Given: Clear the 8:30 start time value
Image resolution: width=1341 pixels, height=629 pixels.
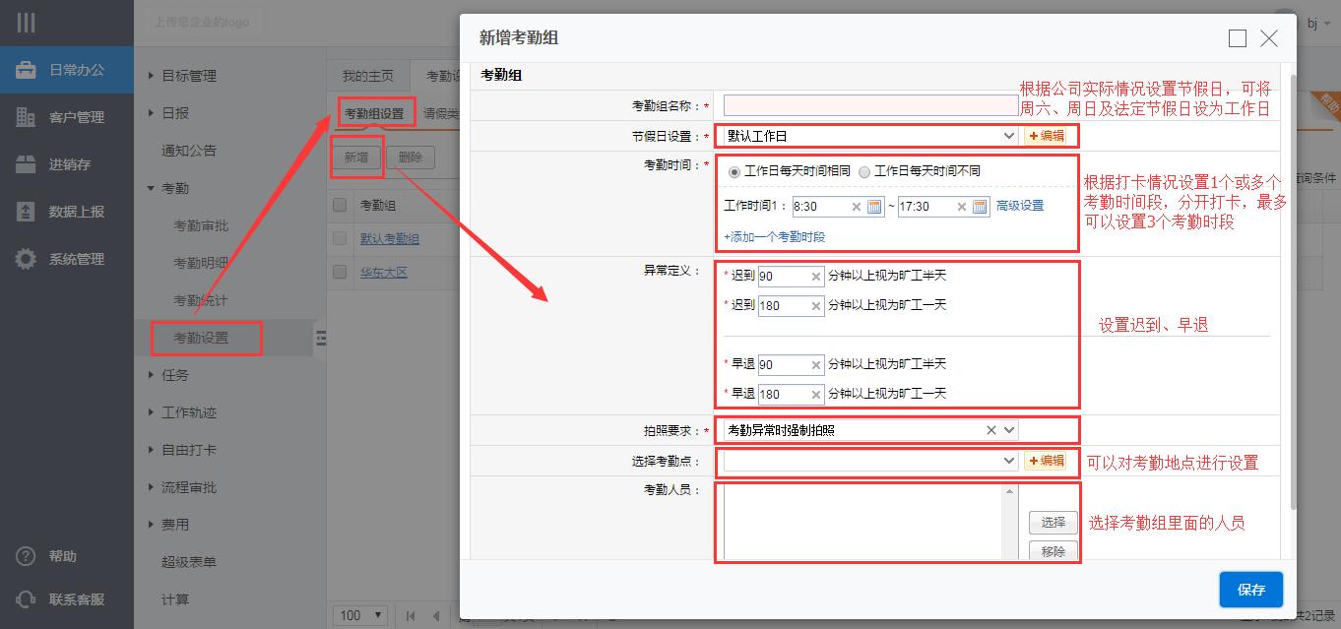Looking at the screenshot, I should click(856, 207).
